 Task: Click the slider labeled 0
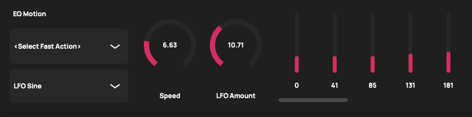[x=297, y=43]
